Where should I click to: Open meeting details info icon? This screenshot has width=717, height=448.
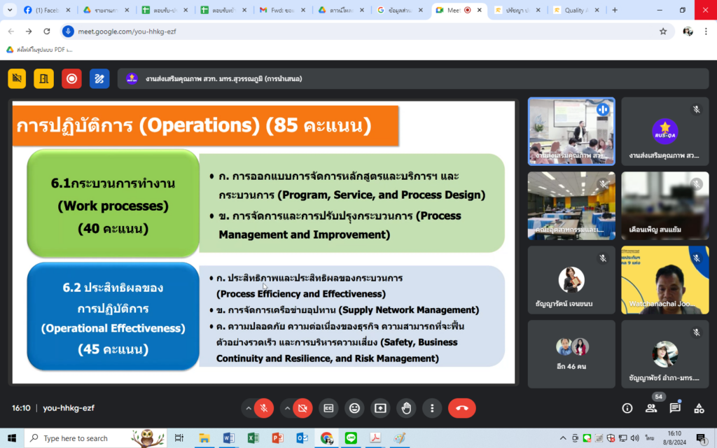[627, 408]
